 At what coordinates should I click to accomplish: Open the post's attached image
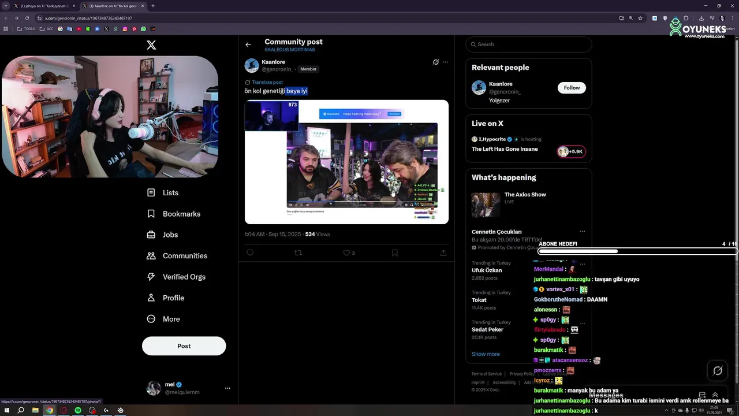pyautogui.click(x=346, y=162)
